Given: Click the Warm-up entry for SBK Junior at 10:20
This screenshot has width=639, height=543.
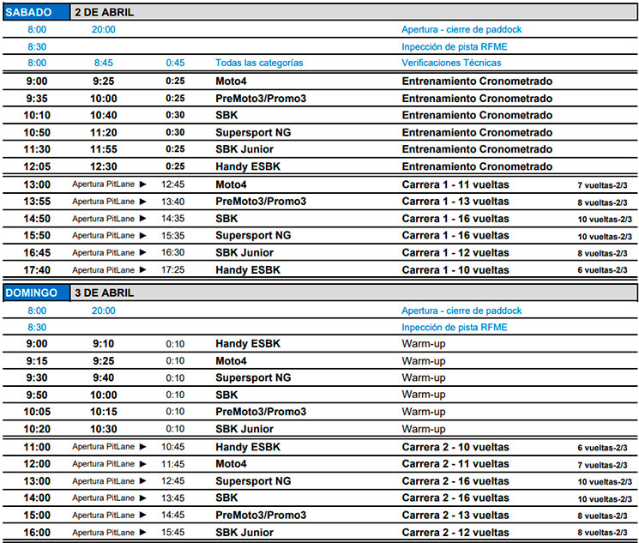Looking at the screenshot, I should point(424,429).
